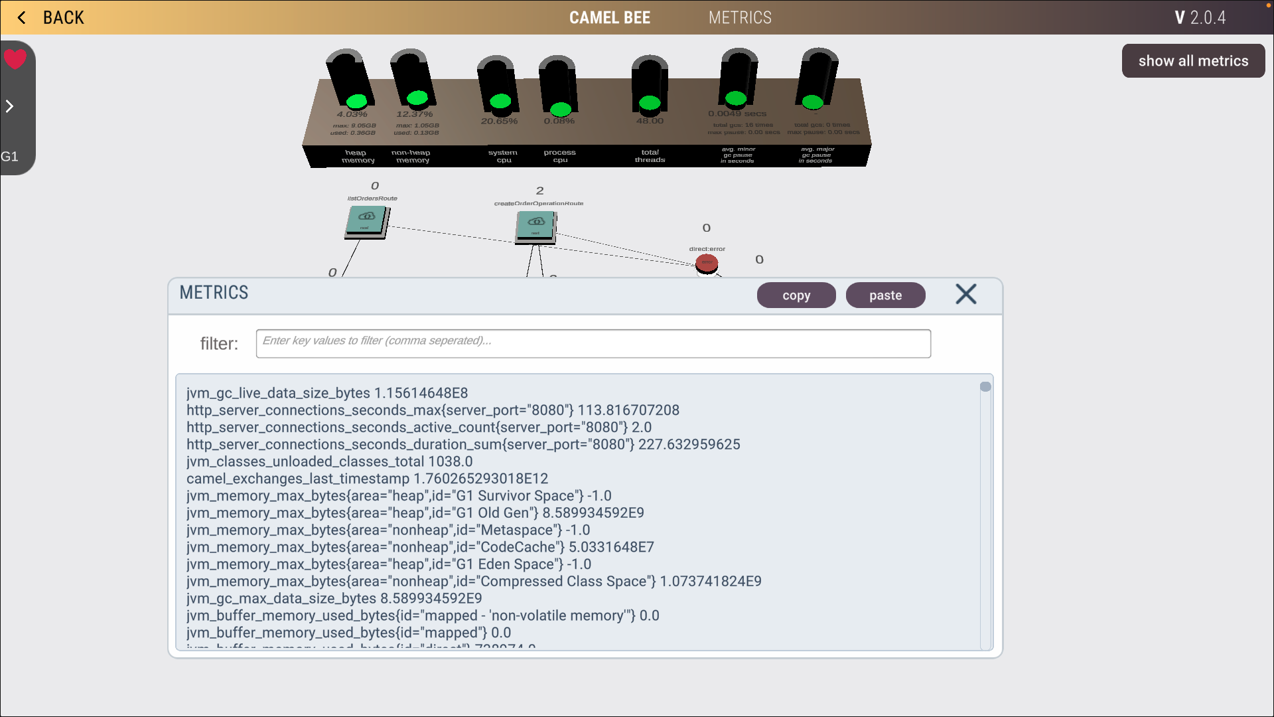1274x717 pixels.
Task: Click the red heart health icon
Action: pos(15,59)
